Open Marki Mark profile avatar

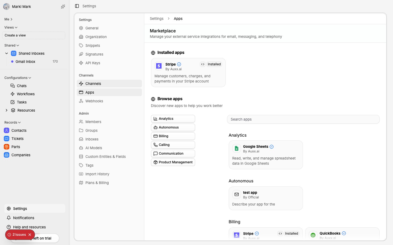pos(7,7)
